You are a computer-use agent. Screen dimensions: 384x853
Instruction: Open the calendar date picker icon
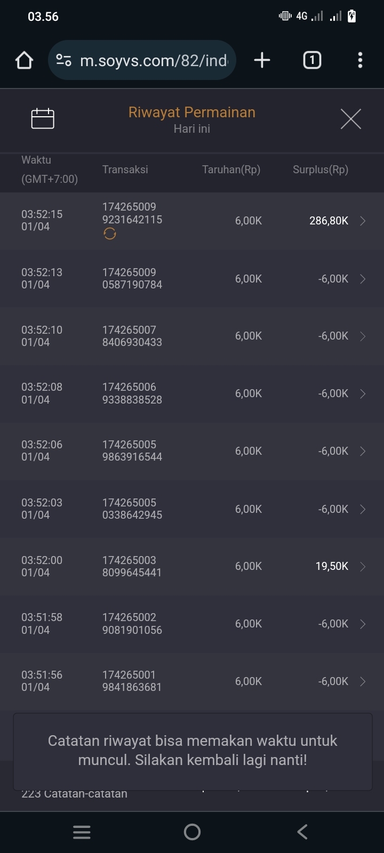tap(43, 118)
